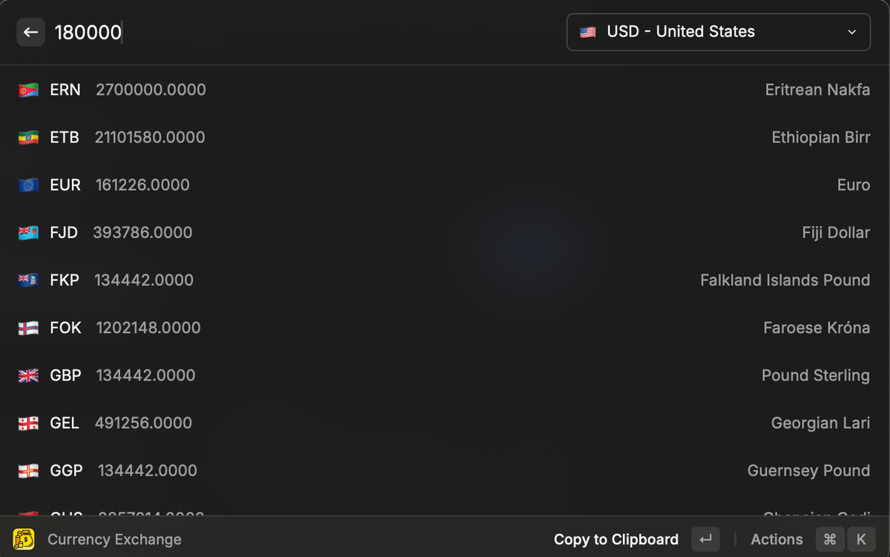The image size is (890, 557).
Task: Click the US flag in the currency selector
Action: 588,32
